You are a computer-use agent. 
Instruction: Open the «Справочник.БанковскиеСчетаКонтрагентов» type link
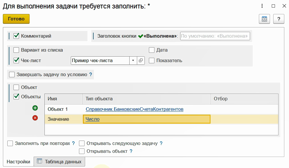tap(134, 109)
